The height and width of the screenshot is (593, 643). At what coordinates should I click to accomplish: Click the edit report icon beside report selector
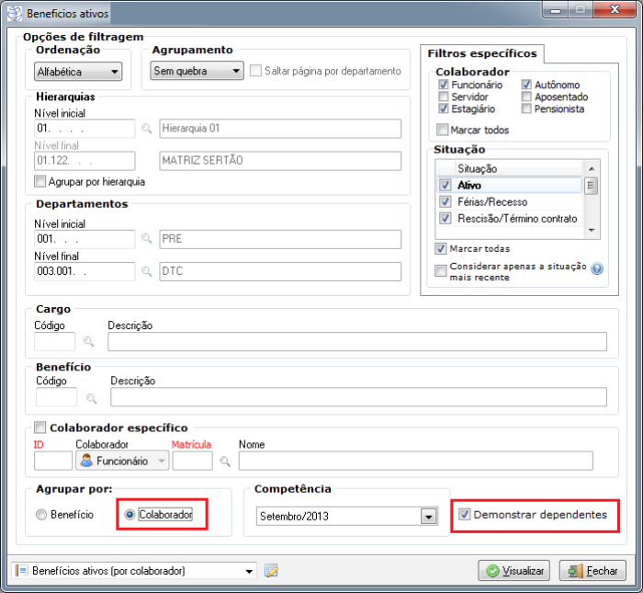pos(271,571)
